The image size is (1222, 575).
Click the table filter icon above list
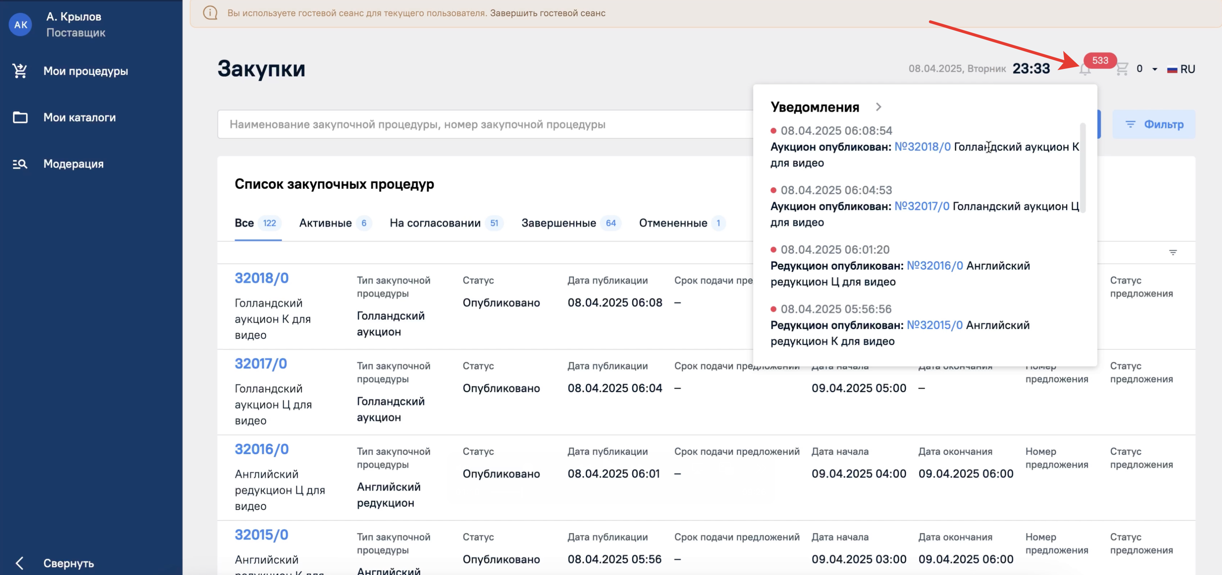pyautogui.click(x=1173, y=252)
